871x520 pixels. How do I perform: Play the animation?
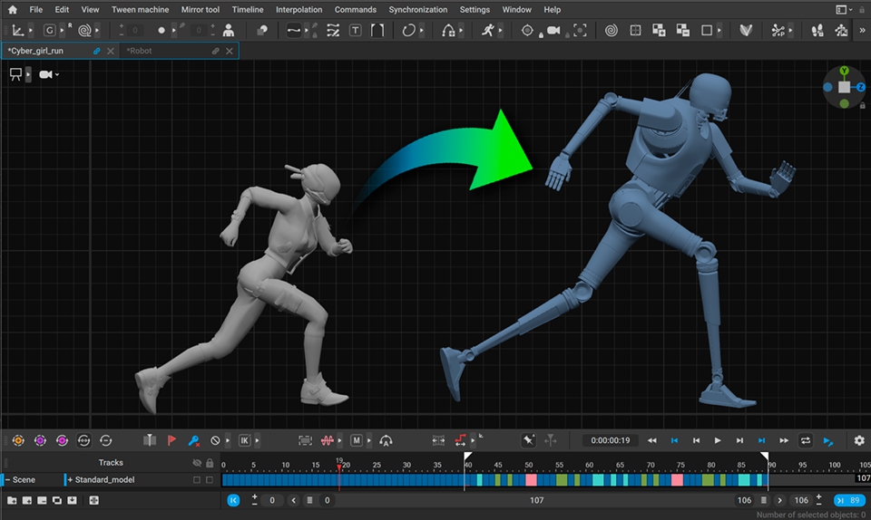click(718, 440)
